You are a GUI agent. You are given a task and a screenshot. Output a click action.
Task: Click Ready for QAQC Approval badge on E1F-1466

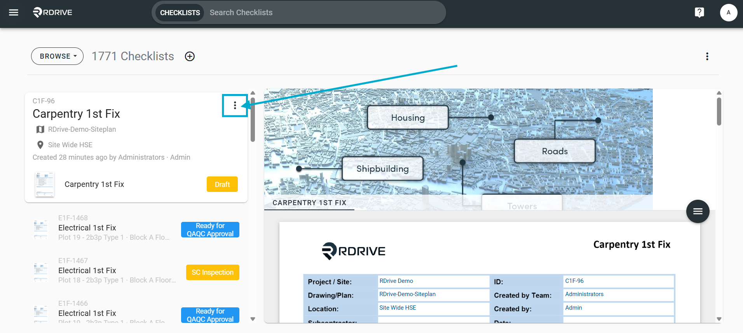click(210, 315)
